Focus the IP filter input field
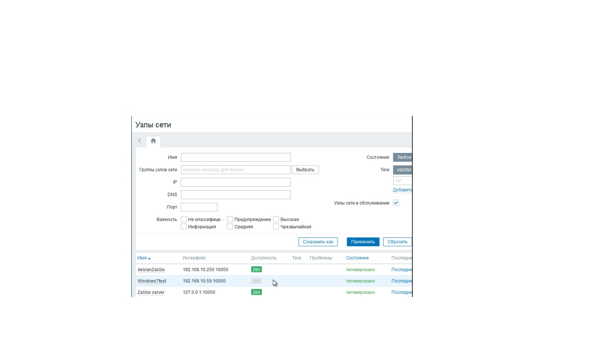Image resolution: width=609 pixels, height=342 pixels. [236, 182]
